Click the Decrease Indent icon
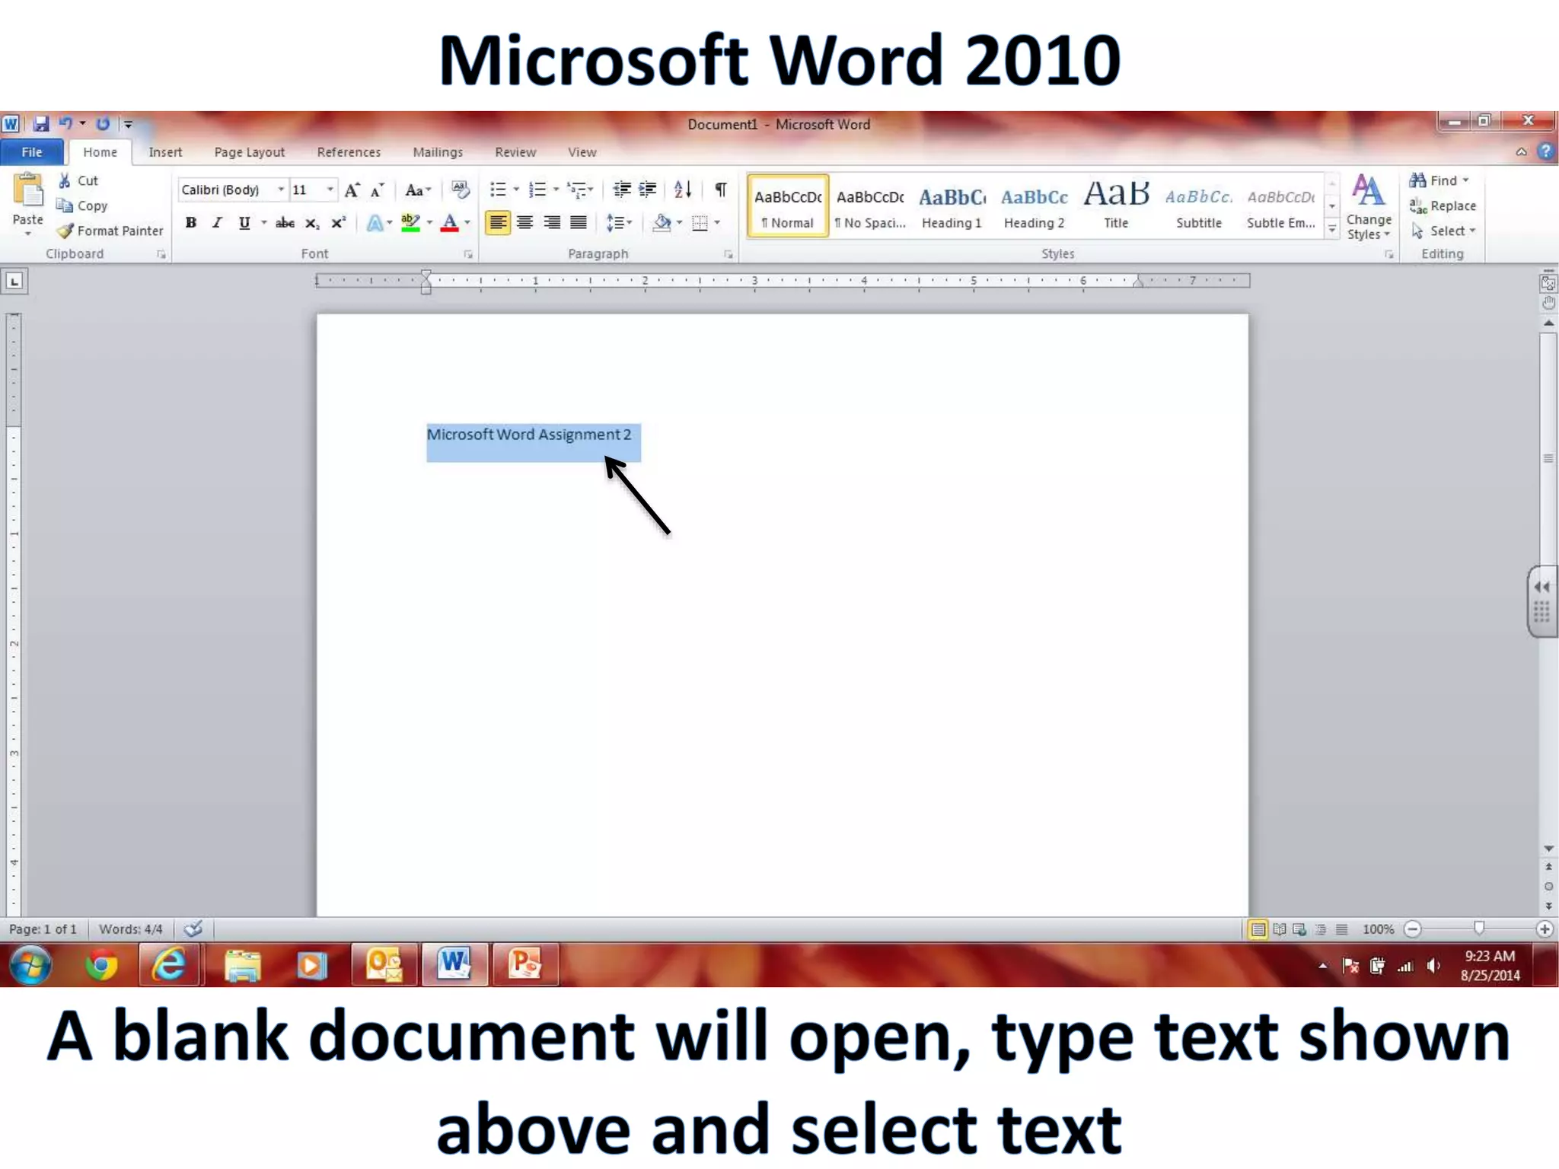This screenshot has height=1169, width=1559. (x=622, y=190)
